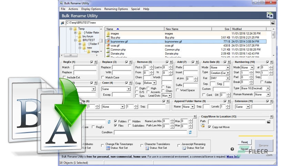
Task: Open the Special menu
Action: (x=135, y=9)
